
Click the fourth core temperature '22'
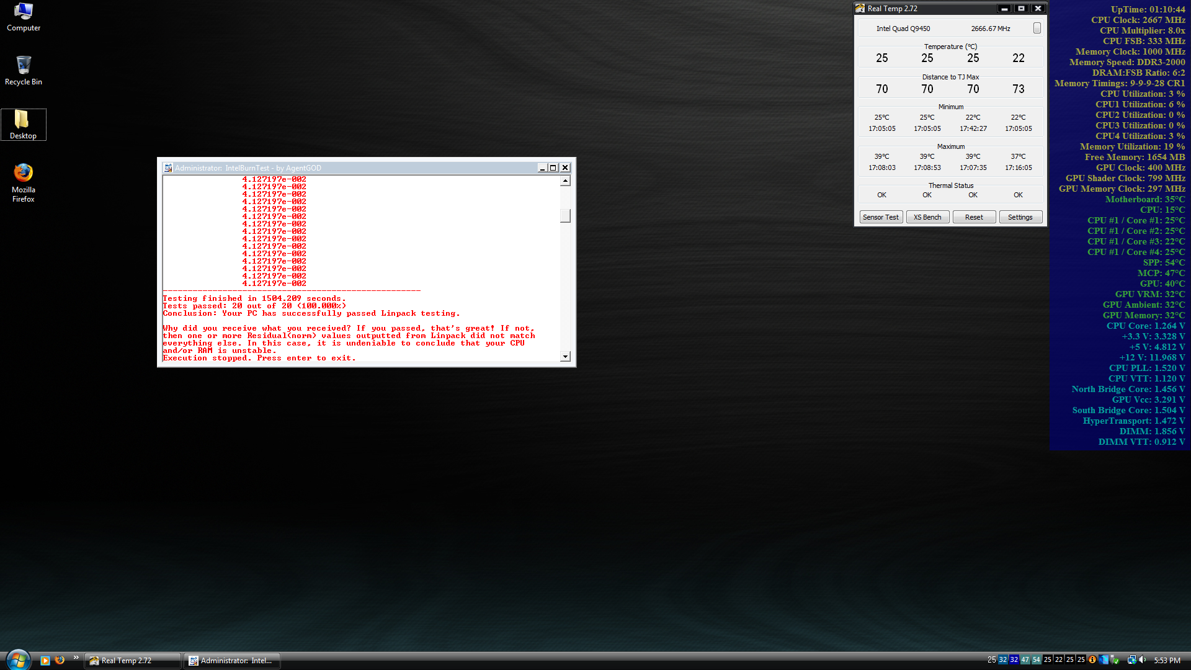1019,58
